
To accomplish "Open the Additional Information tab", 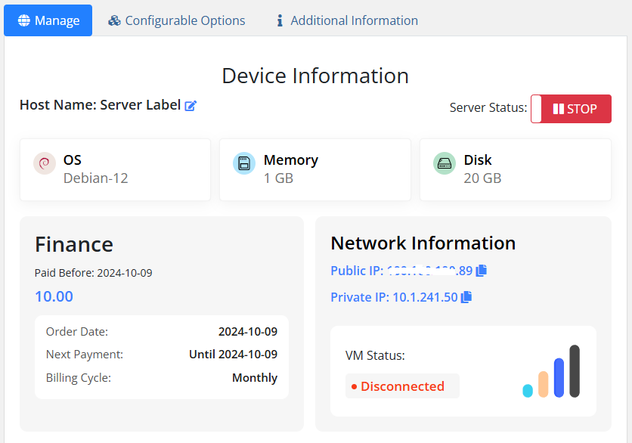I will click(x=354, y=20).
